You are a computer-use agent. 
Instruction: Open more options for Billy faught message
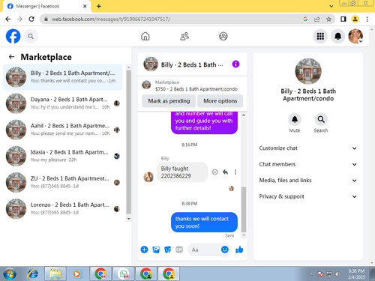tap(235, 172)
